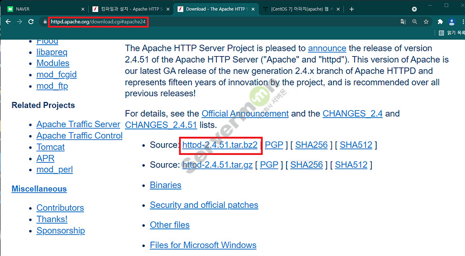The image size is (465, 256).
Task: Open SHA256 checksum for tar.bz2 source
Action: point(311,145)
